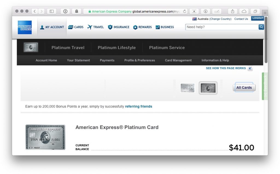Screen dimensions: 280x174
Task: Go forward with the Safari forward arrow
Action: tap(42, 11)
